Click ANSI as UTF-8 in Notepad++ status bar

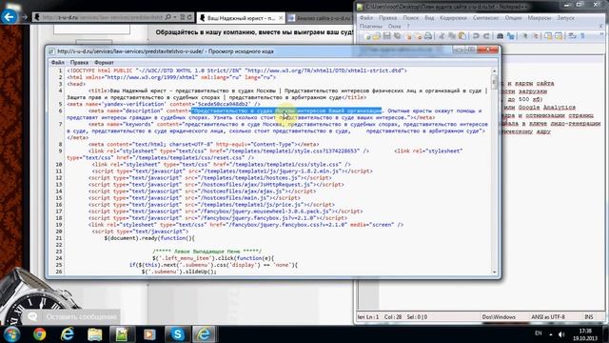tap(548, 317)
